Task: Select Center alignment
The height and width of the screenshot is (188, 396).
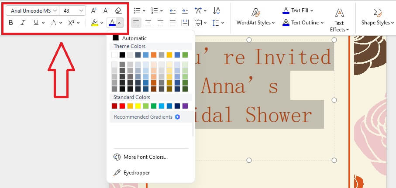Action: tap(148, 23)
